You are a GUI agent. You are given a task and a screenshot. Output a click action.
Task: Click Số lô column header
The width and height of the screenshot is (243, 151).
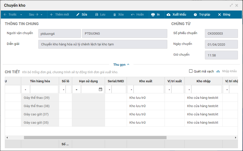[x=65, y=81]
